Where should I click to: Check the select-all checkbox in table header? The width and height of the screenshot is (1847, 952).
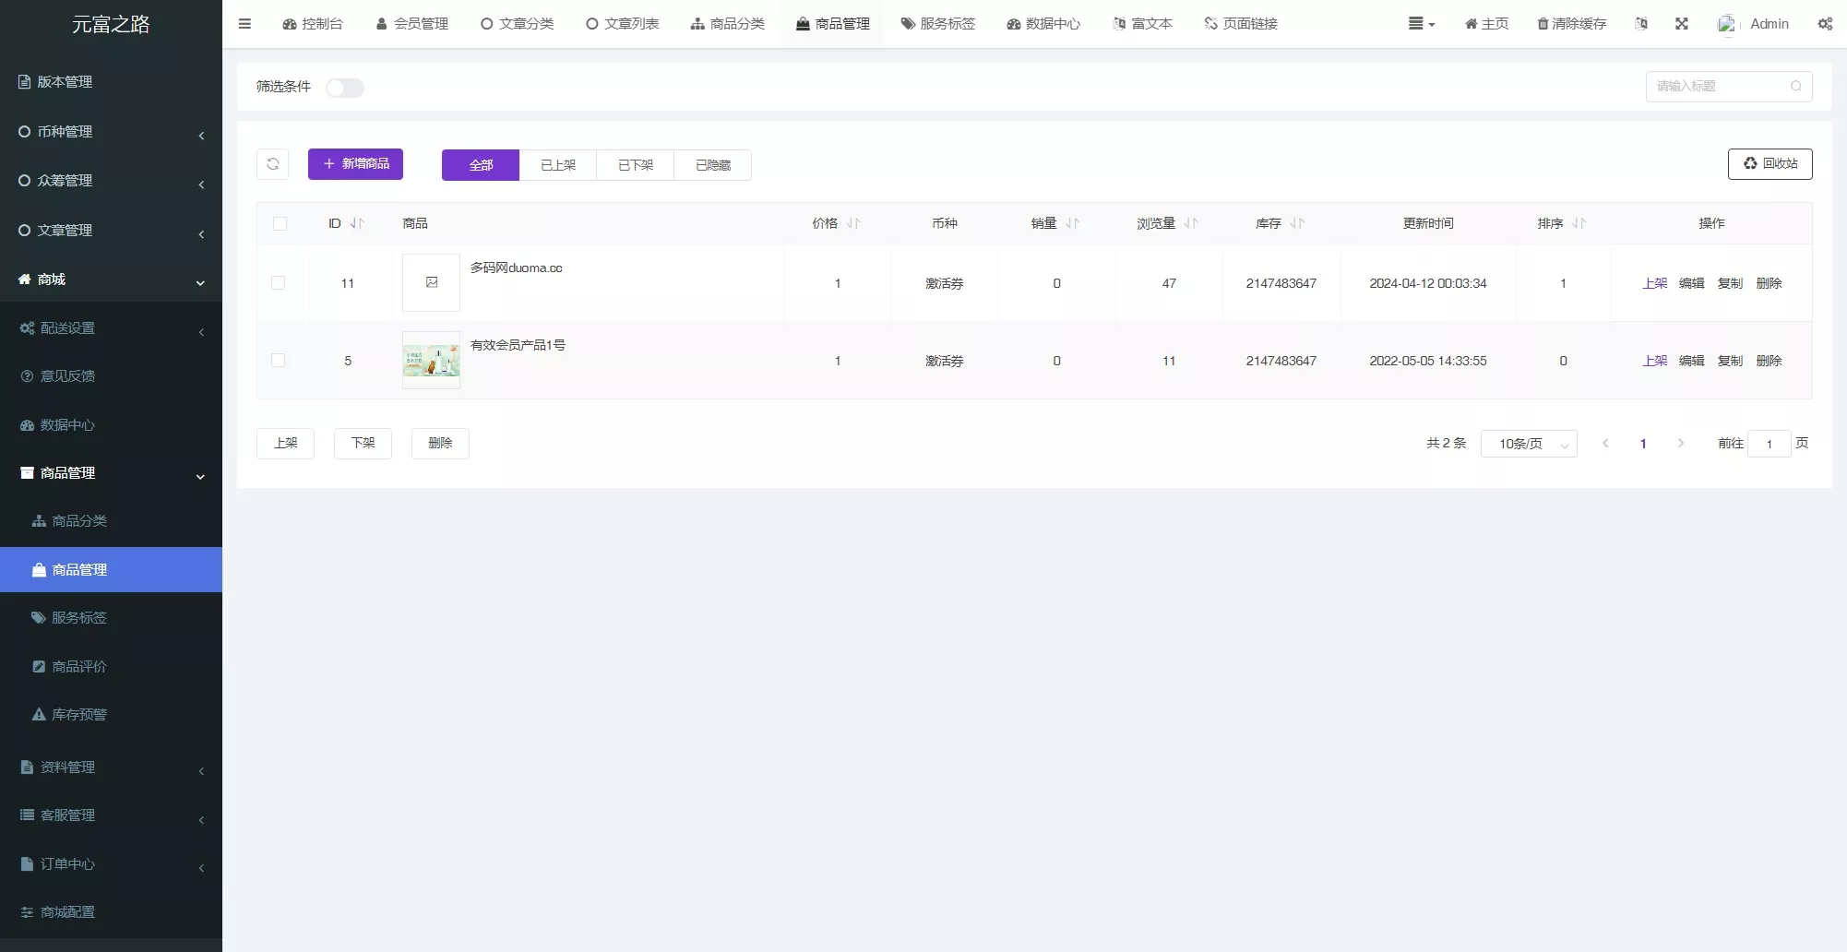(x=280, y=223)
